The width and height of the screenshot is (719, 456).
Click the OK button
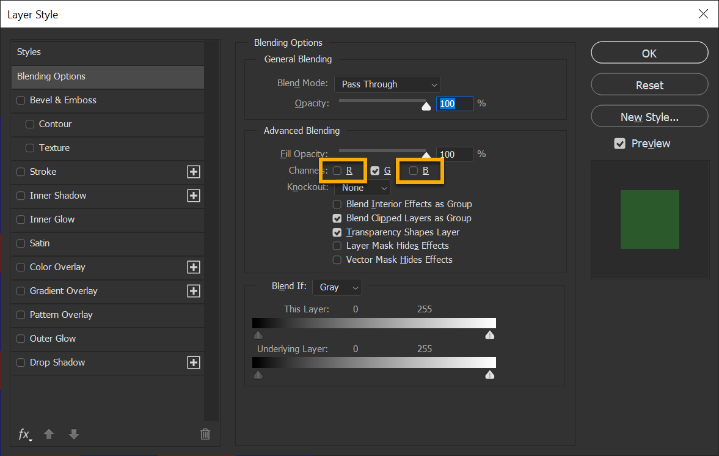pyautogui.click(x=649, y=53)
